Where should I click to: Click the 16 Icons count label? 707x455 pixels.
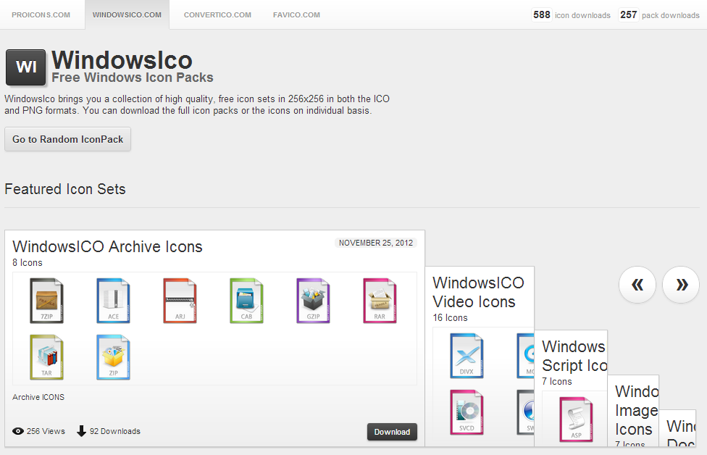450,317
